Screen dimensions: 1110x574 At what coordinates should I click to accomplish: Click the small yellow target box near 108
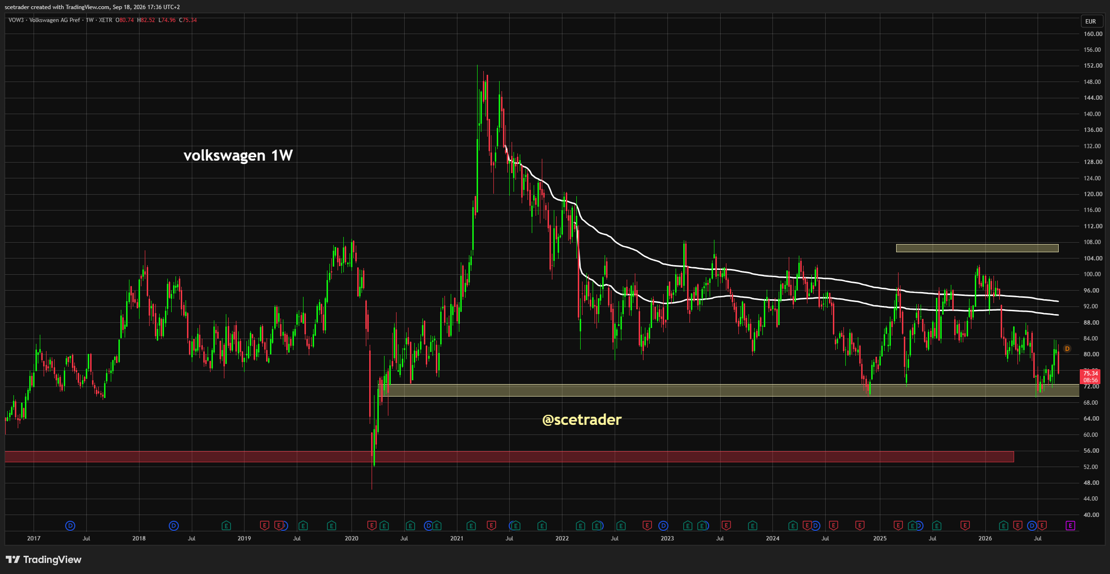(977, 248)
